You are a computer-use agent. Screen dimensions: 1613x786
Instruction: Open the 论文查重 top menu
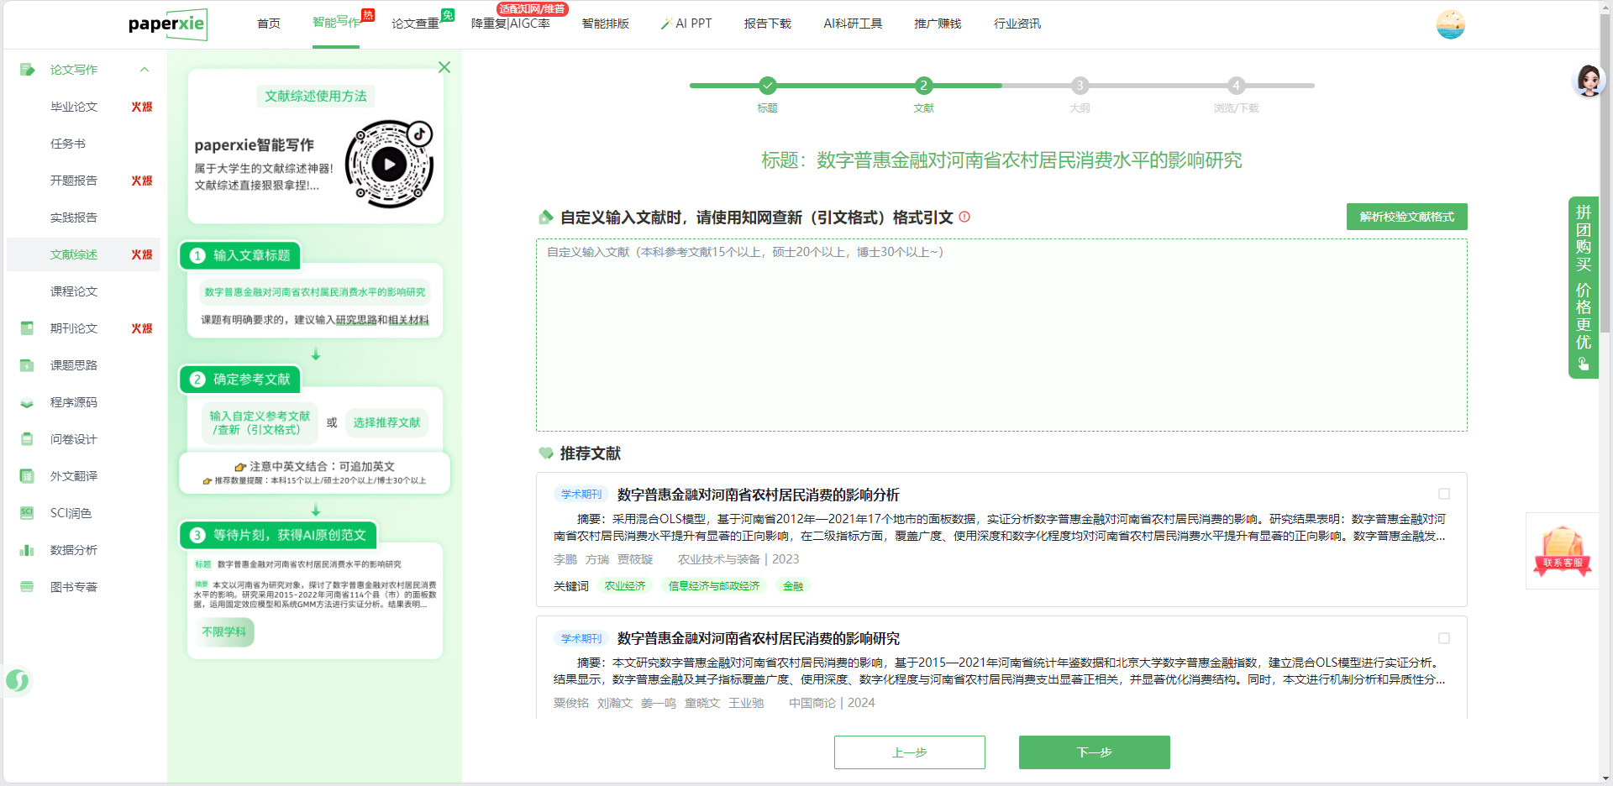415,24
